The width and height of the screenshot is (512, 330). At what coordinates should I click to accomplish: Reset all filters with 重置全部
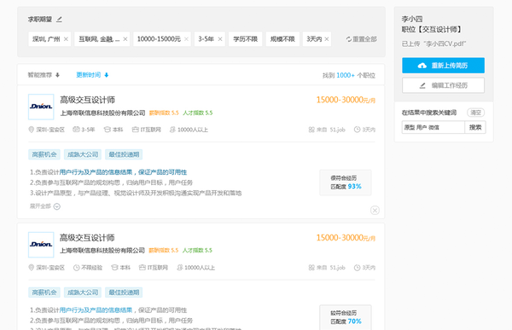click(x=361, y=39)
